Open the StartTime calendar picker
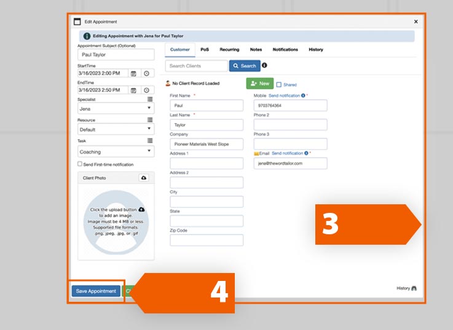The image size is (453, 330). coord(133,74)
